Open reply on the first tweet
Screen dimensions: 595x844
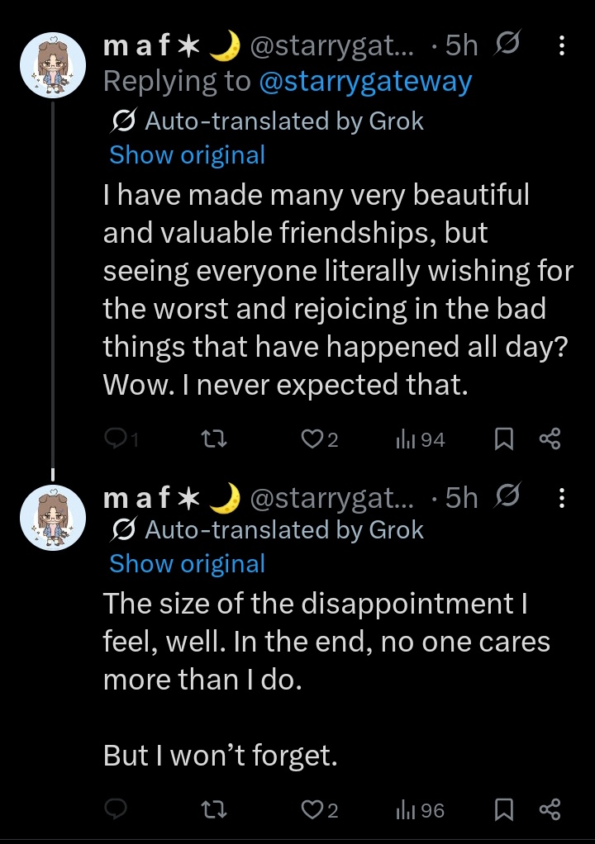tap(121, 440)
